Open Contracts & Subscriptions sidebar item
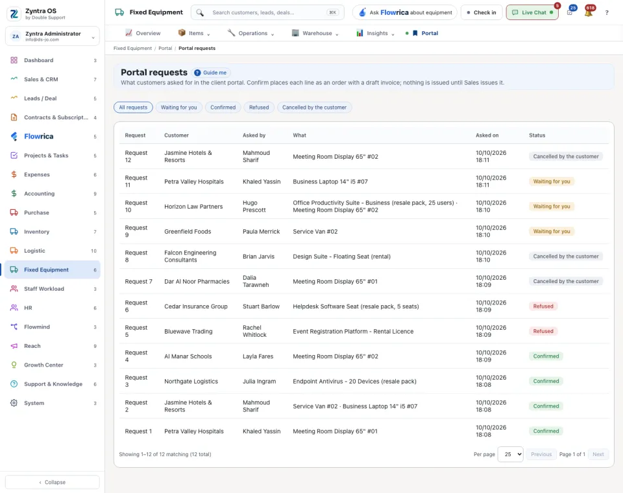The height and width of the screenshot is (493, 623). tap(53, 117)
